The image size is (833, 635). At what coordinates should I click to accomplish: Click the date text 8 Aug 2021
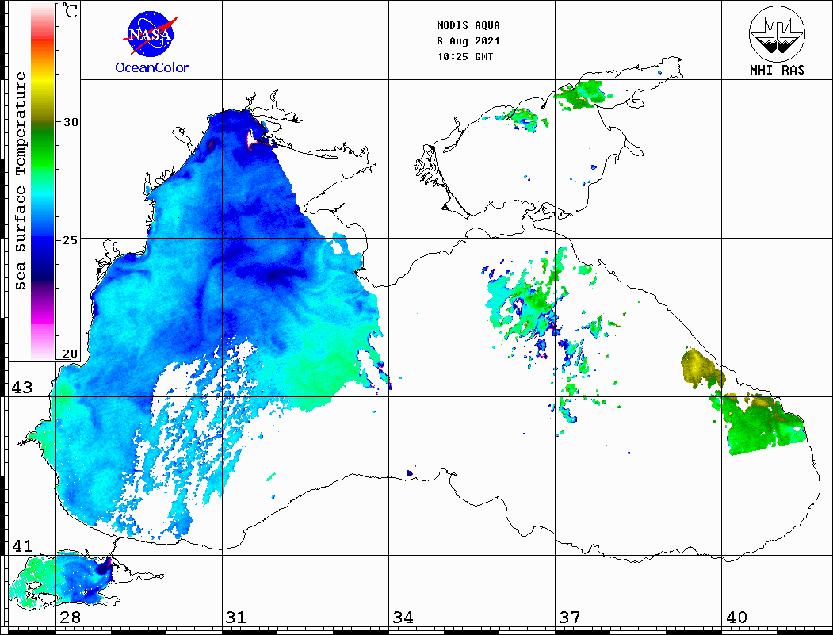[468, 41]
